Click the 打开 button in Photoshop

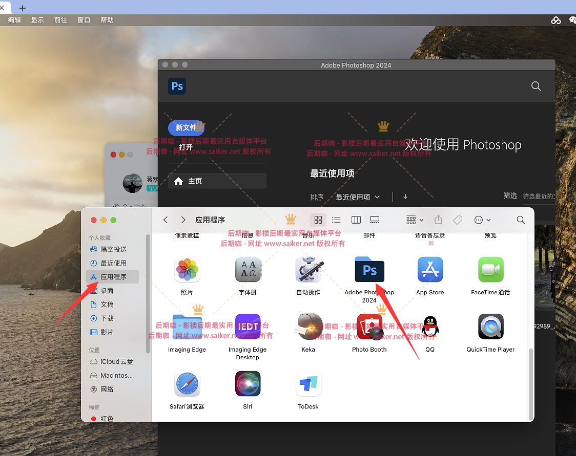point(186,147)
